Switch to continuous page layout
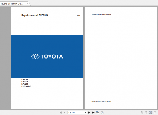158x115 pixels. point(146,113)
